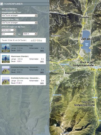Image resolution: width=101 pixels, height=135 pixels.
Task: Click Maishofen label on map
Action: (x=84, y=17)
